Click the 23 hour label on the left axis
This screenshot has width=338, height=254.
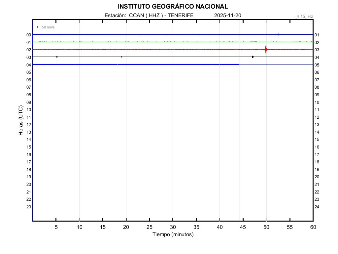(29, 207)
